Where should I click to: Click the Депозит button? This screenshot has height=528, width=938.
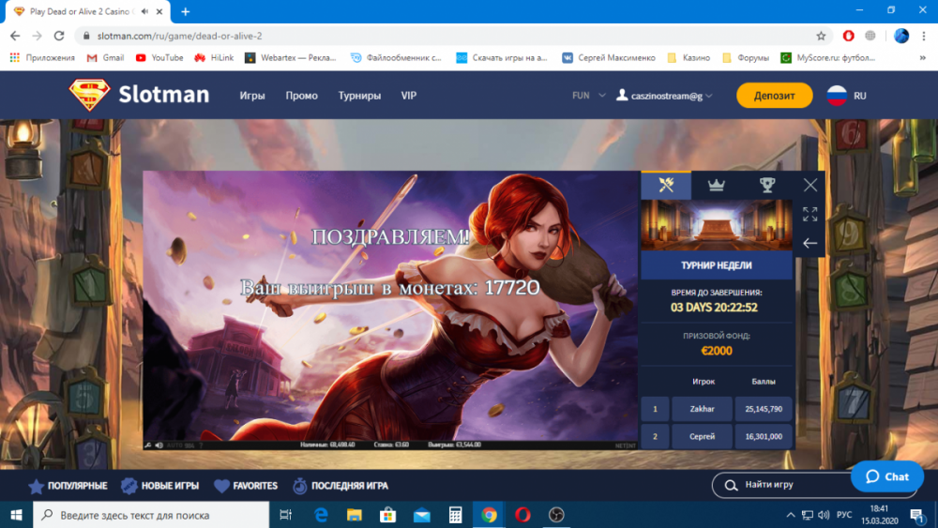click(774, 96)
